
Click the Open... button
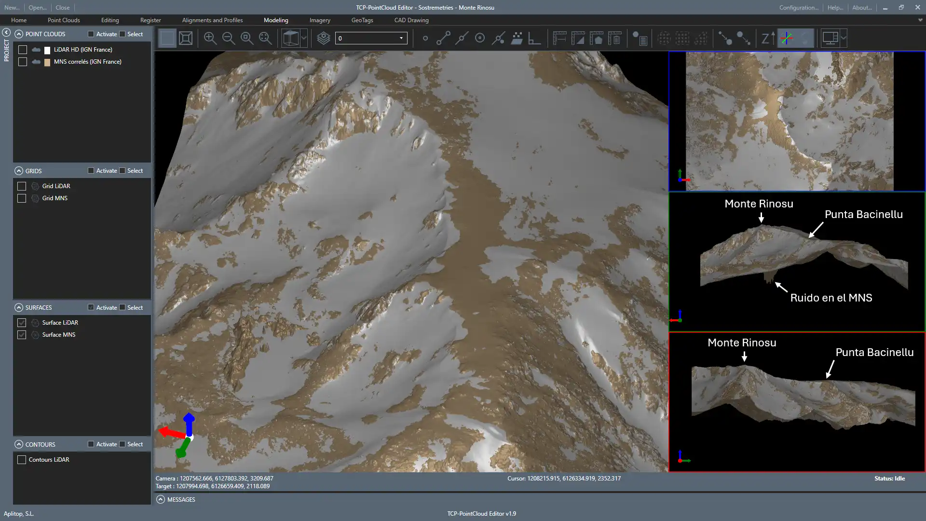(x=38, y=8)
